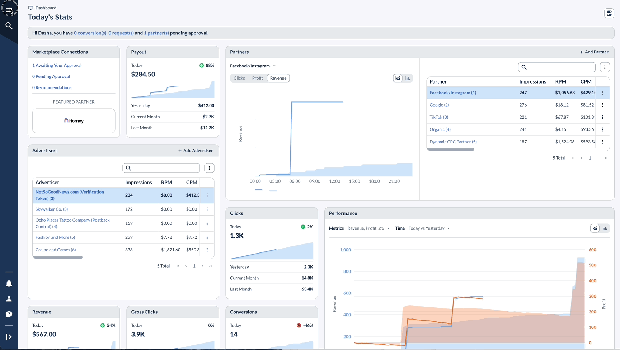Open 1 Awaiting Your Approval link

pyautogui.click(x=57, y=65)
